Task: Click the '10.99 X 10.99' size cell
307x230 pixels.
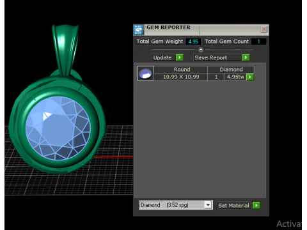Action: coord(181,77)
